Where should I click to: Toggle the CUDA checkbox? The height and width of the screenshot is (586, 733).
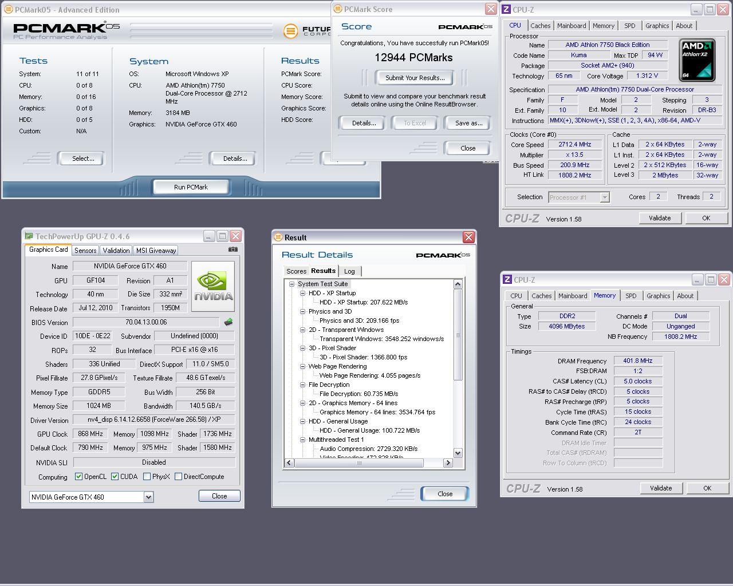click(115, 476)
